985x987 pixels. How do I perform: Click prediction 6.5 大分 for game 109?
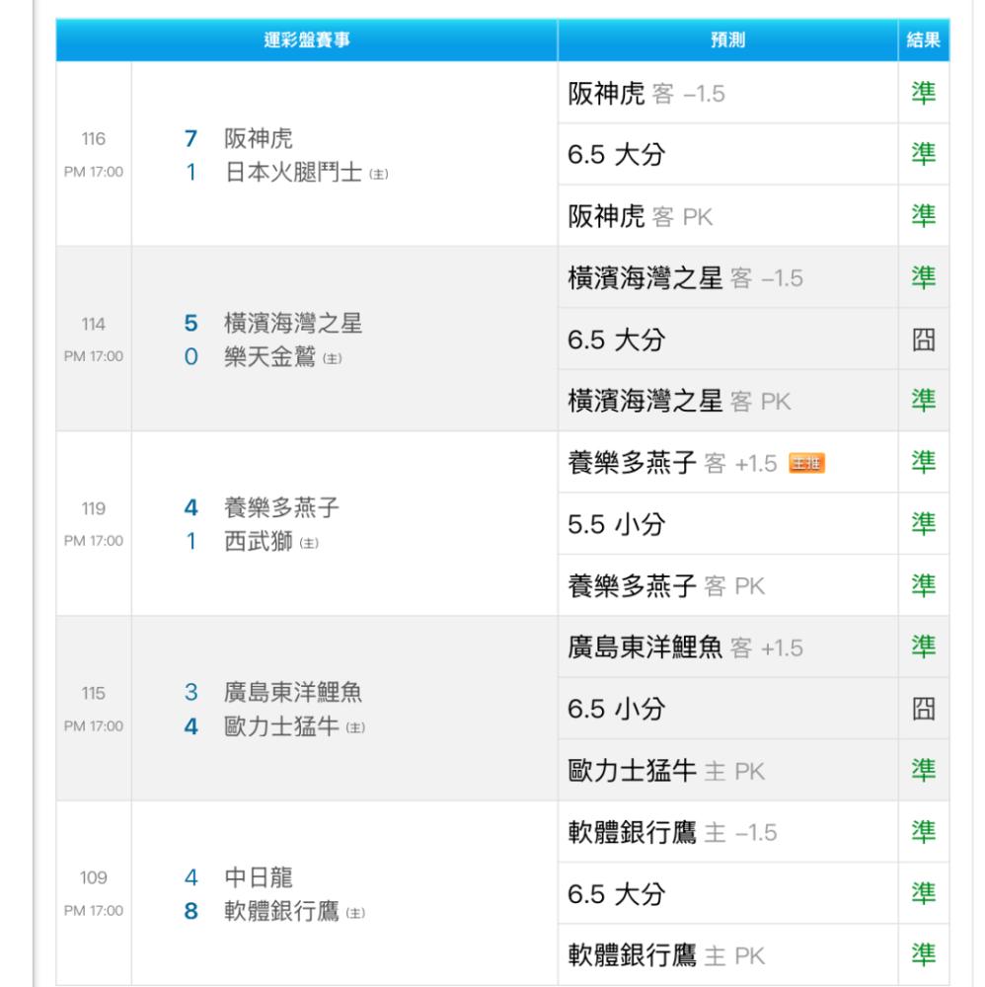tap(616, 894)
